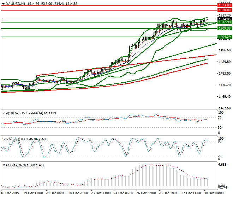Select the red 1520.00 horizontal resistance line
The height and width of the screenshot is (197, 233).
(x=109, y=10)
